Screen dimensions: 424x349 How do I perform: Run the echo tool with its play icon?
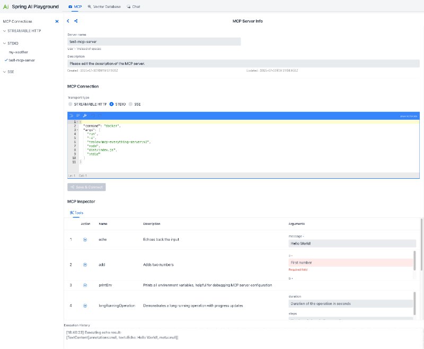click(x=85, y=239)
